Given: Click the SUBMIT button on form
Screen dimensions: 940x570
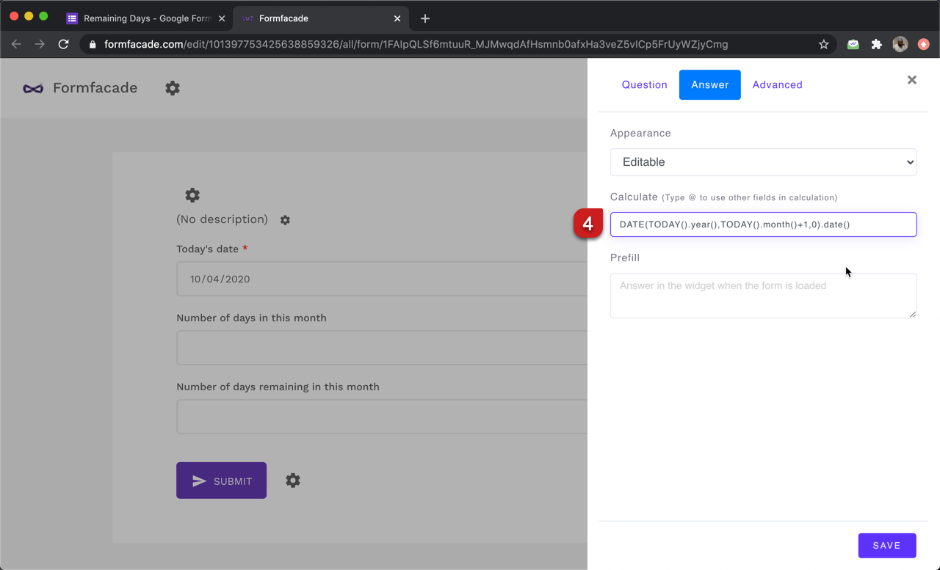Looking at the screenshot, I should [x=221, y=481].
